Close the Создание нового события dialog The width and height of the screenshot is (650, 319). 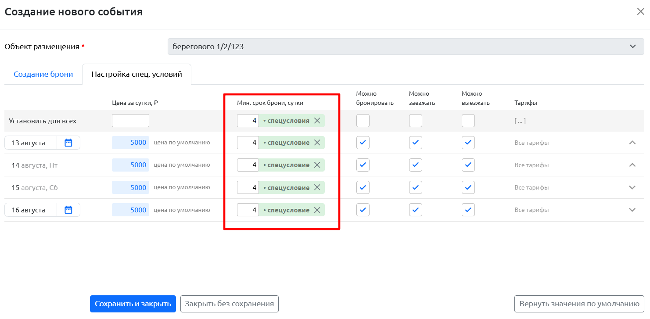point(640,11)
